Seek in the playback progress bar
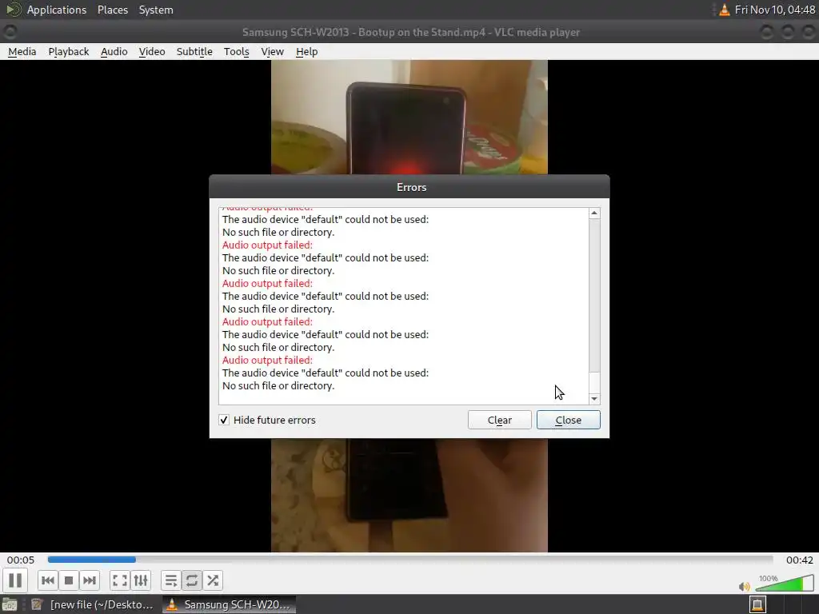819x614 pixels. (x=410, y=559)
